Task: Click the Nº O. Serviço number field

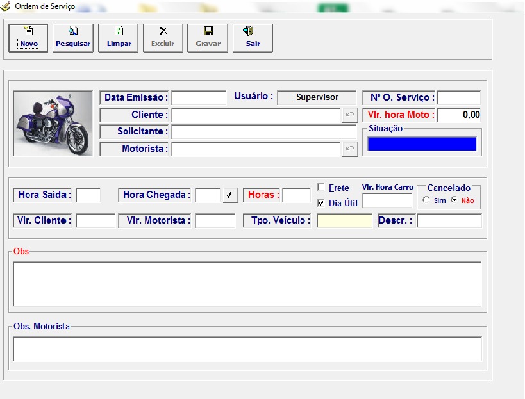Action: (458, 98)
